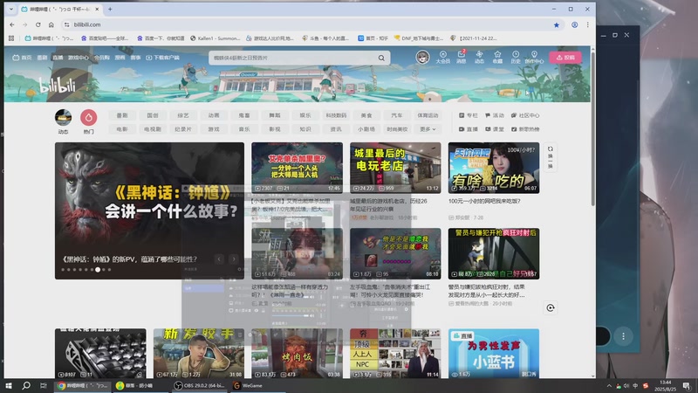Open the 直播 nav item in header
This screenshot has width=698, height=393.
[58, 58]
